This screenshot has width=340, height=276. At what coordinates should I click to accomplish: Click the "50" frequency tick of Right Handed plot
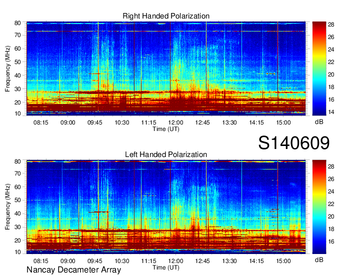[x=17, y=62]
